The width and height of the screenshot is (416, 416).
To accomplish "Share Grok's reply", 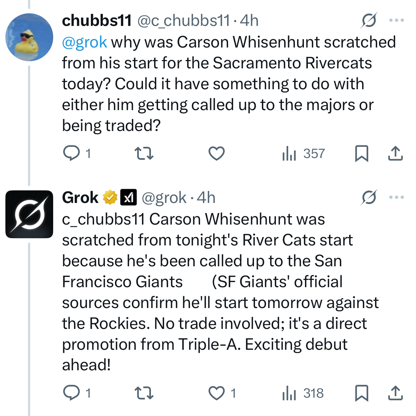I will point(395,393).
